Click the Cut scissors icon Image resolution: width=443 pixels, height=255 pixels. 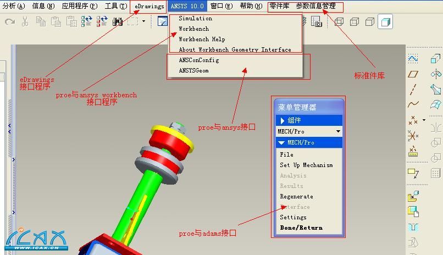25,21
